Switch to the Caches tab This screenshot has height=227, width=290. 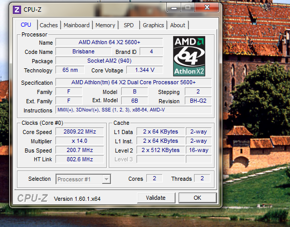coord(49,25)
